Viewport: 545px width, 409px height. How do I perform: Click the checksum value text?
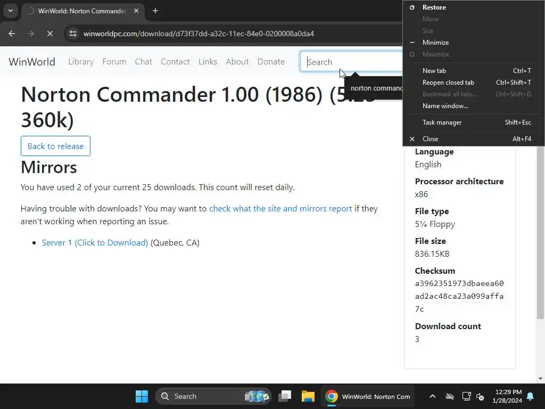[459, 296]
